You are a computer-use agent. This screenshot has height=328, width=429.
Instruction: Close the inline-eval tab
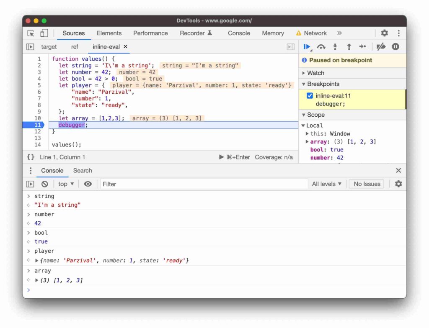tap(125, 46)
